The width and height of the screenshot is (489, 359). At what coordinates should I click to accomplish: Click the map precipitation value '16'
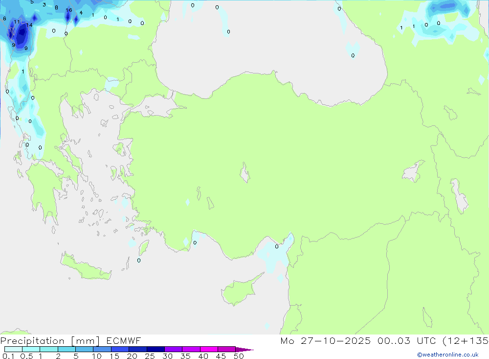68,10
